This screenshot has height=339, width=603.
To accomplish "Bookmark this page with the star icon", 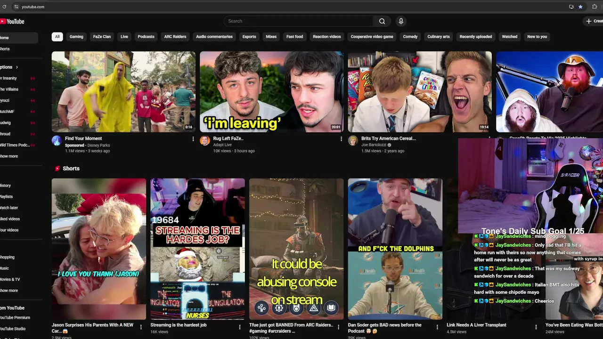I will pyautogui.click(x=580, y=7).
